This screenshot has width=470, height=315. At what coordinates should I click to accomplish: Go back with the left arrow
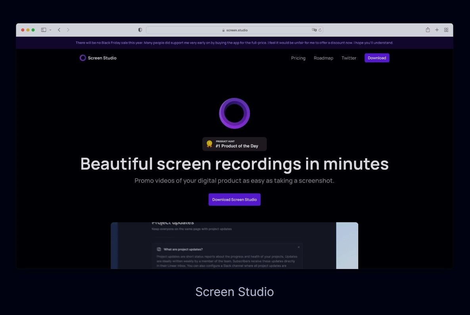(59, 30)
